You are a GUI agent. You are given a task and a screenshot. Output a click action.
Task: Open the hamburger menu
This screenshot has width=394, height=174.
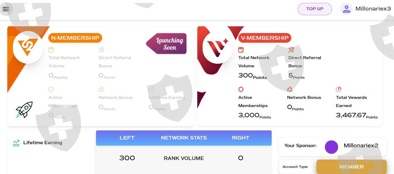(x=6, y=9)
